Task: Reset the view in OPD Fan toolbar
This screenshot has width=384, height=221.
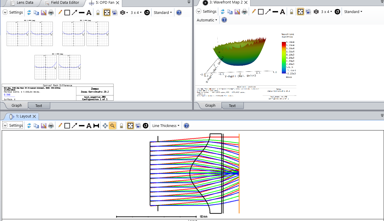Action: (147, 12)
